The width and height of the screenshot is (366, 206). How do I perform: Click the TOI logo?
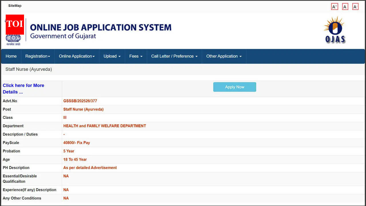tap(15, 24)
